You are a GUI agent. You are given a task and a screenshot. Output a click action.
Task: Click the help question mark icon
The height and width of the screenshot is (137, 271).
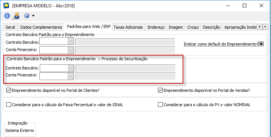pos(27,16)
